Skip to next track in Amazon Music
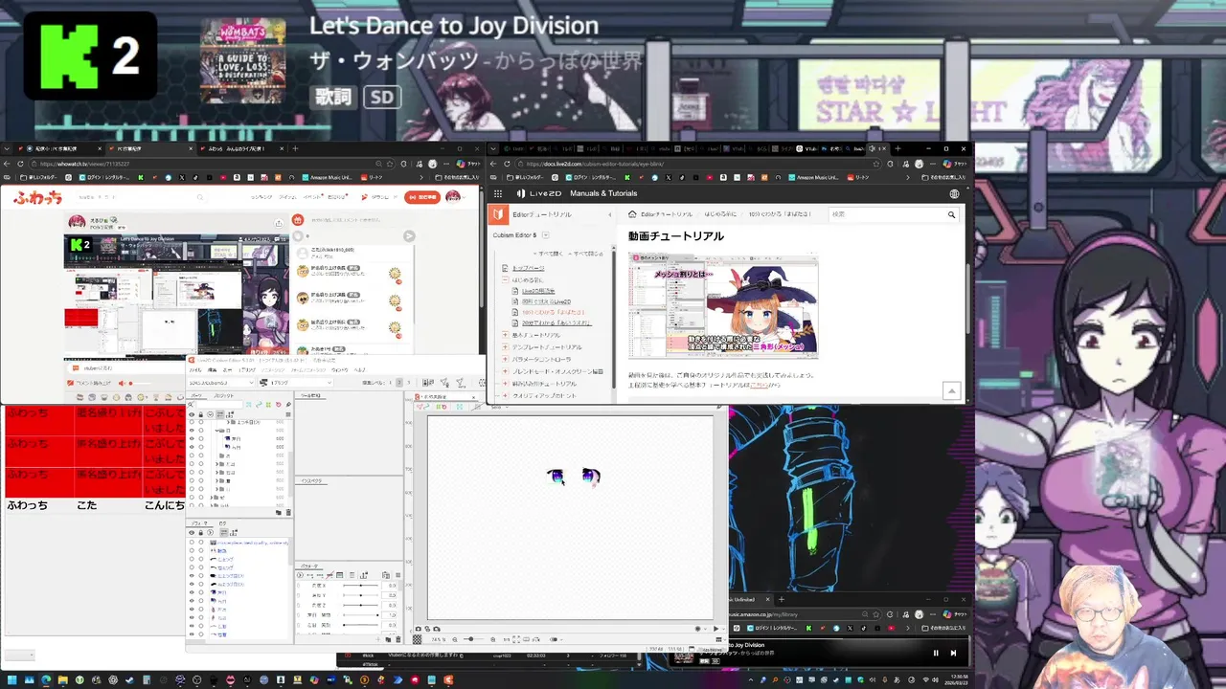The width and height of the screenshot is (1226, 689). coord(953,653)
